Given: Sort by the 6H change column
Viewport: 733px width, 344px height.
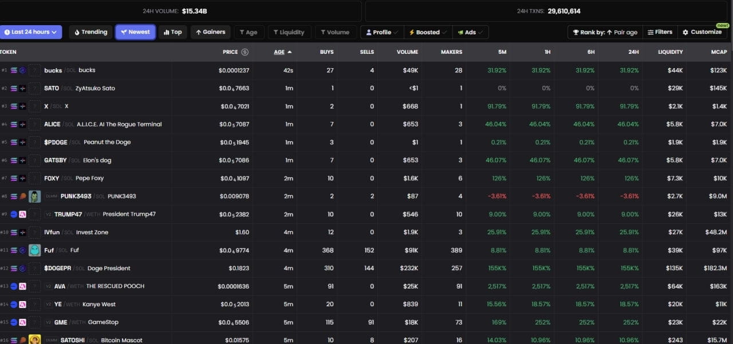Looking at the screenshot, I should pyautogui.click(x=590, y=52).
